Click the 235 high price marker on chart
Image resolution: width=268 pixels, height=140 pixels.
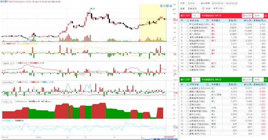(x=93, y=9)
